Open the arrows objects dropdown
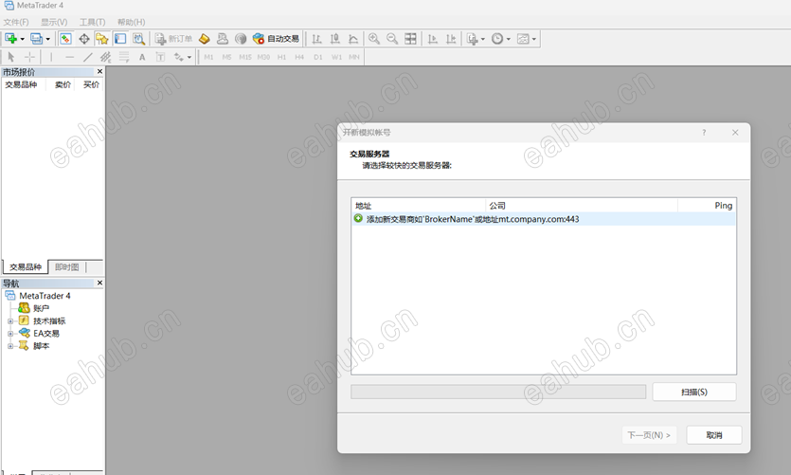Screen dimensions: 791x475 (189, 58)
